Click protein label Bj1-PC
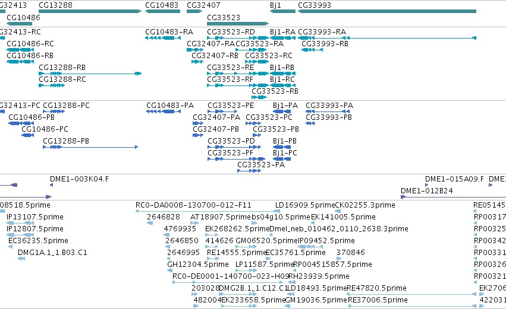506x309 pixels. coord(285,153)
